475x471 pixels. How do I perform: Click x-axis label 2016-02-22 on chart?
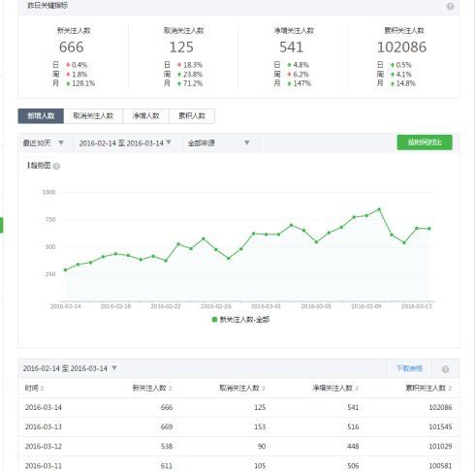tap(166, 306)
